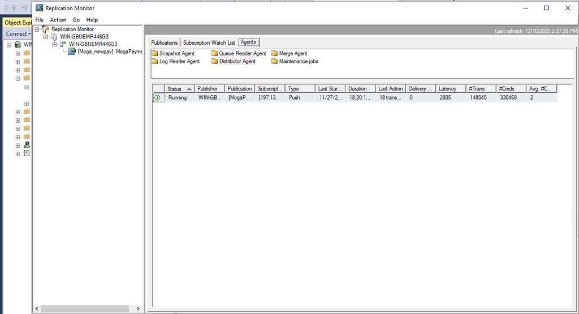
Task: Switch to the Publications tab
Action: coord(165,43)
